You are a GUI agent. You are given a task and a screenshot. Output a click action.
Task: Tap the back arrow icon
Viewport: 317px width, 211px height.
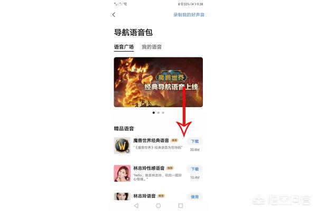pyautogui.click(x=114, y=15)
